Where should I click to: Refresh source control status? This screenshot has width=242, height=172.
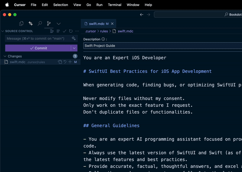71,31
